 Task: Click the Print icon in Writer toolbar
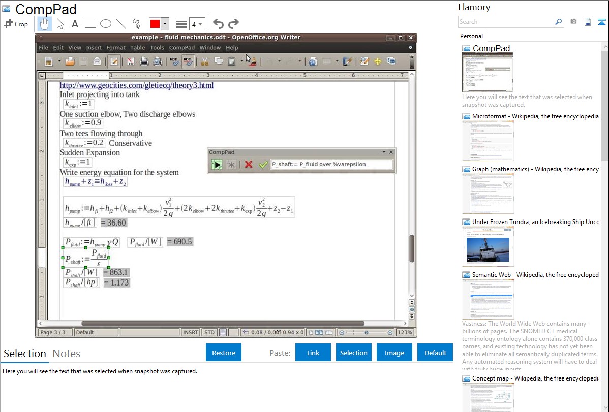144,61
